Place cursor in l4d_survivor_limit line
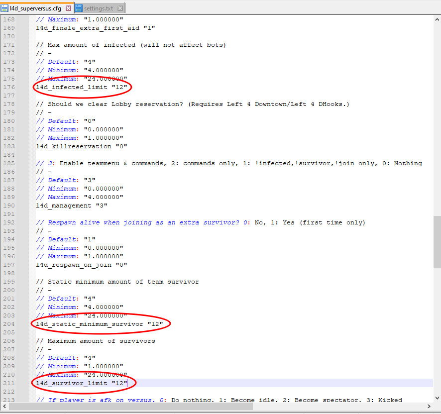441x414 pixels. [82, 383]
